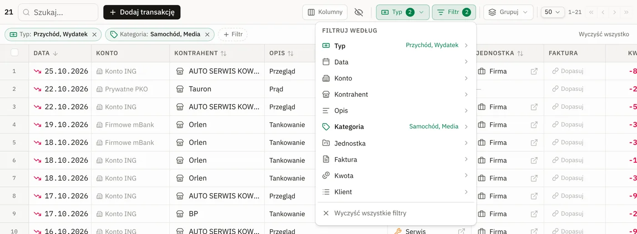
Task: Tick the select-all header checkbox
Action: pos(14,53)
